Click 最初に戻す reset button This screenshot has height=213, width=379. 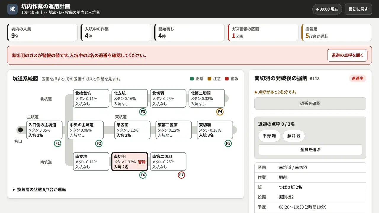358,9
